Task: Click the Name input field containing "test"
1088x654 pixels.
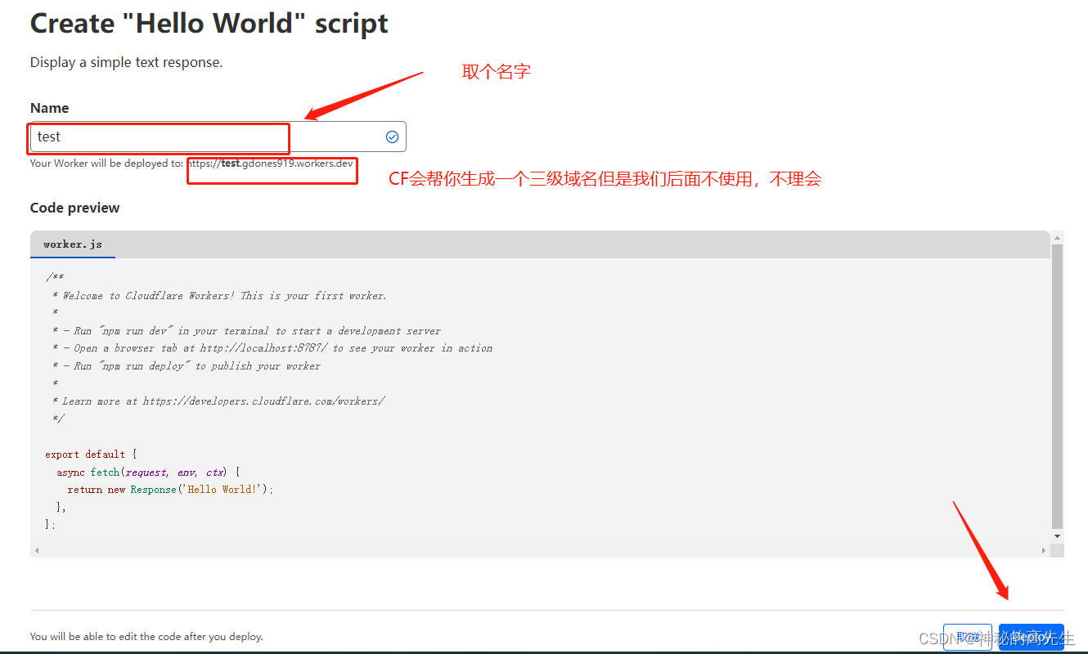Action: (x=218, y=137)
